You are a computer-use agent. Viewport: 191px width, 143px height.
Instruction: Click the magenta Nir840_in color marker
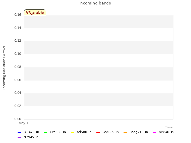pos(155,132)
